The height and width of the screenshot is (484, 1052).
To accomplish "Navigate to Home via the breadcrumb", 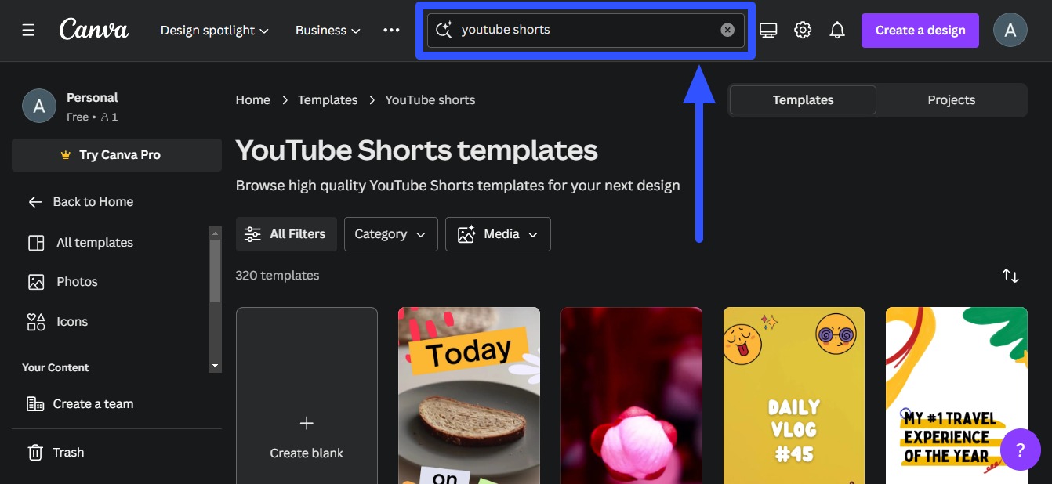I will (x=252, y=99).
